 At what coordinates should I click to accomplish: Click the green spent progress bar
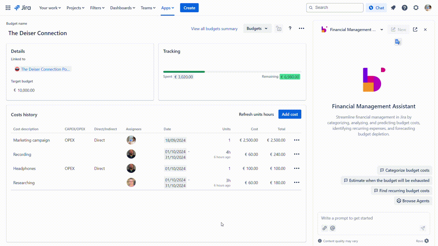pyautogui.click(x=184, y=72)
